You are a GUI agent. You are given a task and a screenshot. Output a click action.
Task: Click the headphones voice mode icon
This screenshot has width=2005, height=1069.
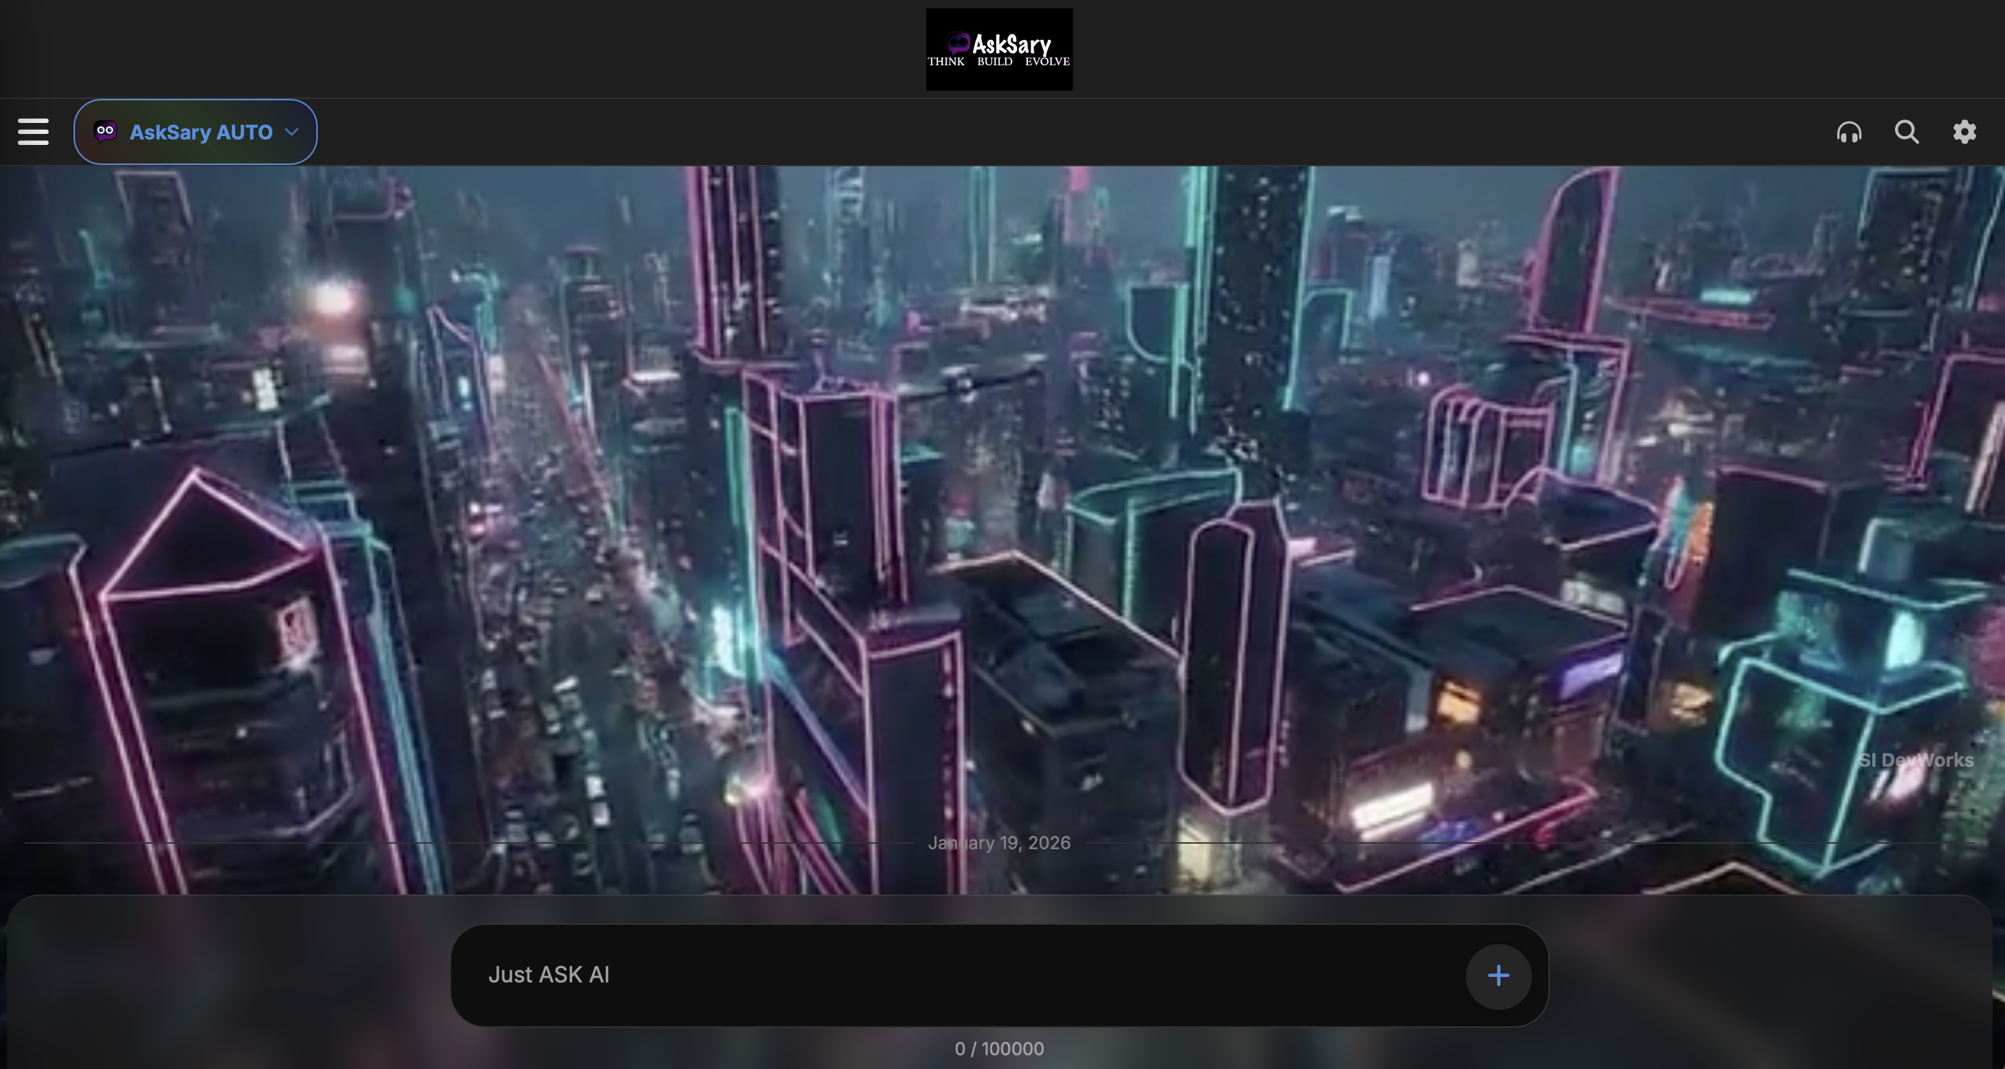(x=1848, y=132)
